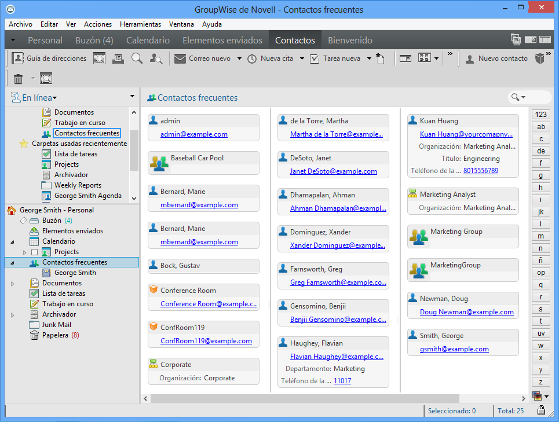Jump to the 'ñ' index button
Viewport: 559px width, 422px height.
[541, 260]
